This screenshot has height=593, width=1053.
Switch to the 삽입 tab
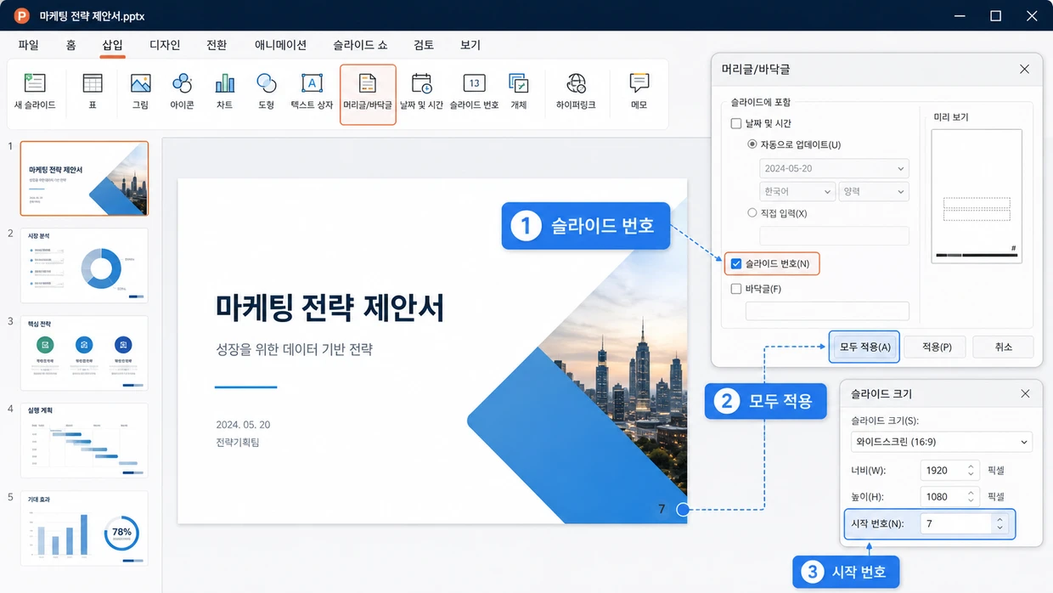(x=112, y=45)
